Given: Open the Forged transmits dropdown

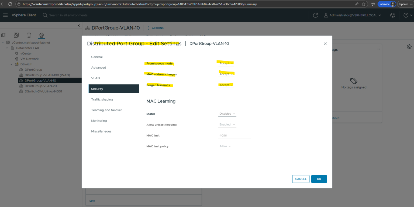Looking at the screenshot, I should (226, 85).
